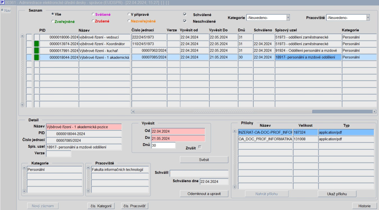Open the Pracoviště dropdown
The height and width of the screenshot is (210, 379).
tap(368, 18)
